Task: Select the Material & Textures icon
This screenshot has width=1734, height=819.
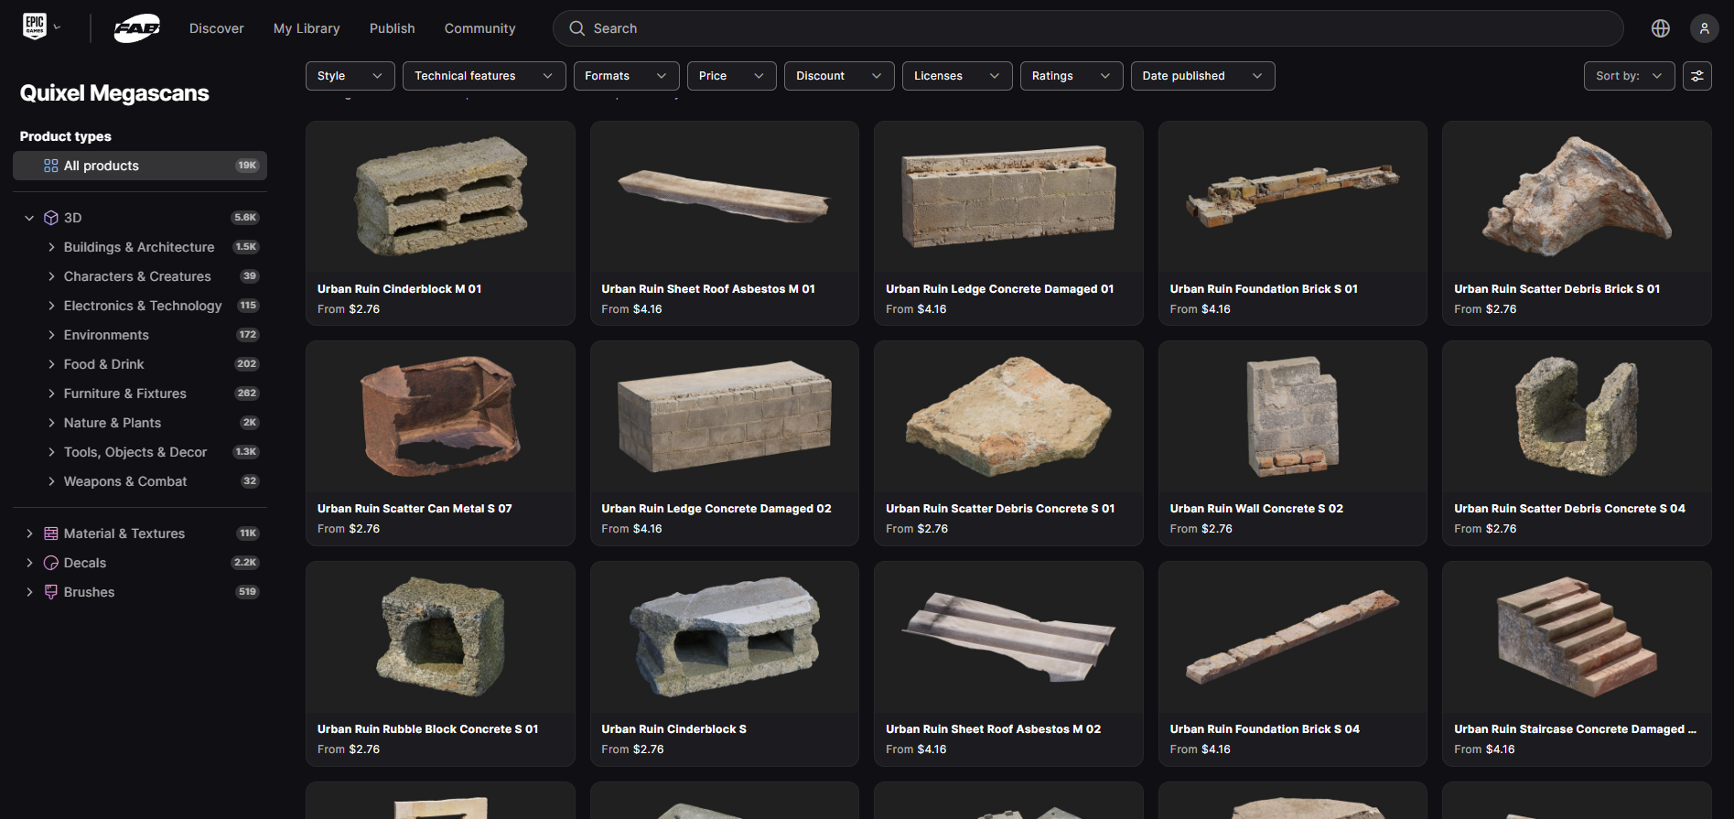Action: coord(51,533)
